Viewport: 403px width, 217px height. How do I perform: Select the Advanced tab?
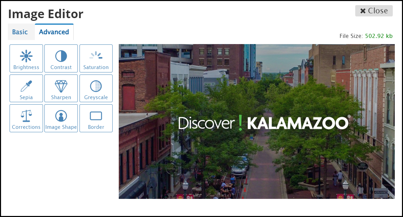54,32
